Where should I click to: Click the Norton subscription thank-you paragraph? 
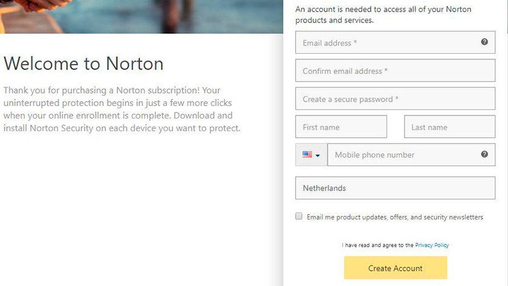tap(122, 109)
